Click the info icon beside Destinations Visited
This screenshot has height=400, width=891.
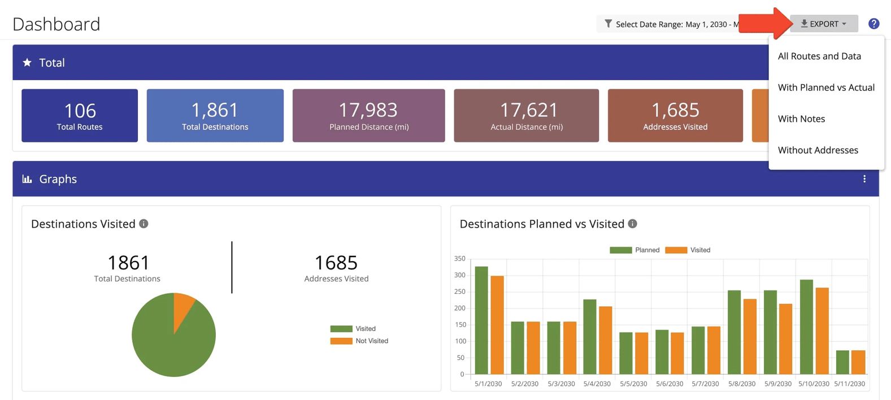pyautogui.click(x=144, y=224)
